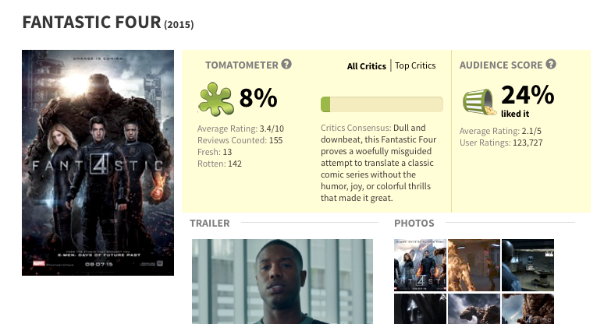
Task: Click the Audience Score help question icon
Action: tap(551, 64)
